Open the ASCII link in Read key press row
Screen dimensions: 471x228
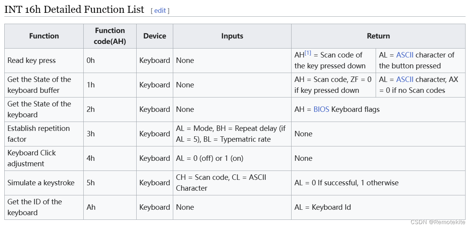click(x=405, y=55)
